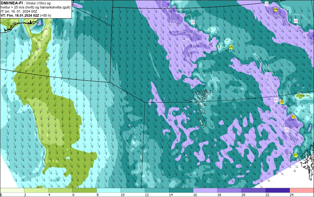Viewport: 314px width, 197px height.
Task: Click the '(+50 h)' forecast offset text
Action: [x=46, y=15]
